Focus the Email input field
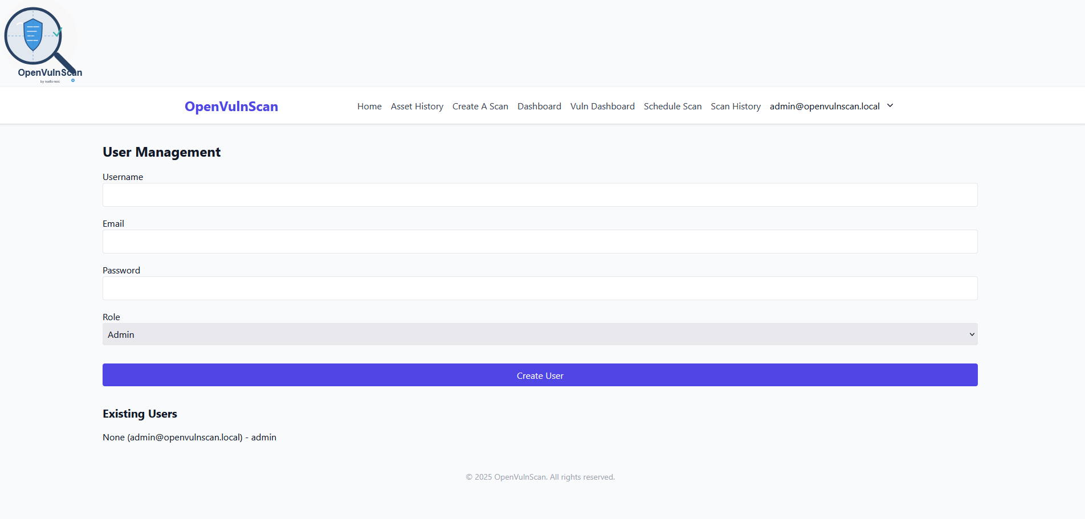This screenshot has height=519, width=1085. pyautogui.click(x=540, y=242)
